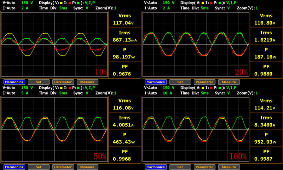Click the red I swatch in 20% panel header
Image resolution: width=283 pixels, height=170 pixels.
[x=211, y=3]
